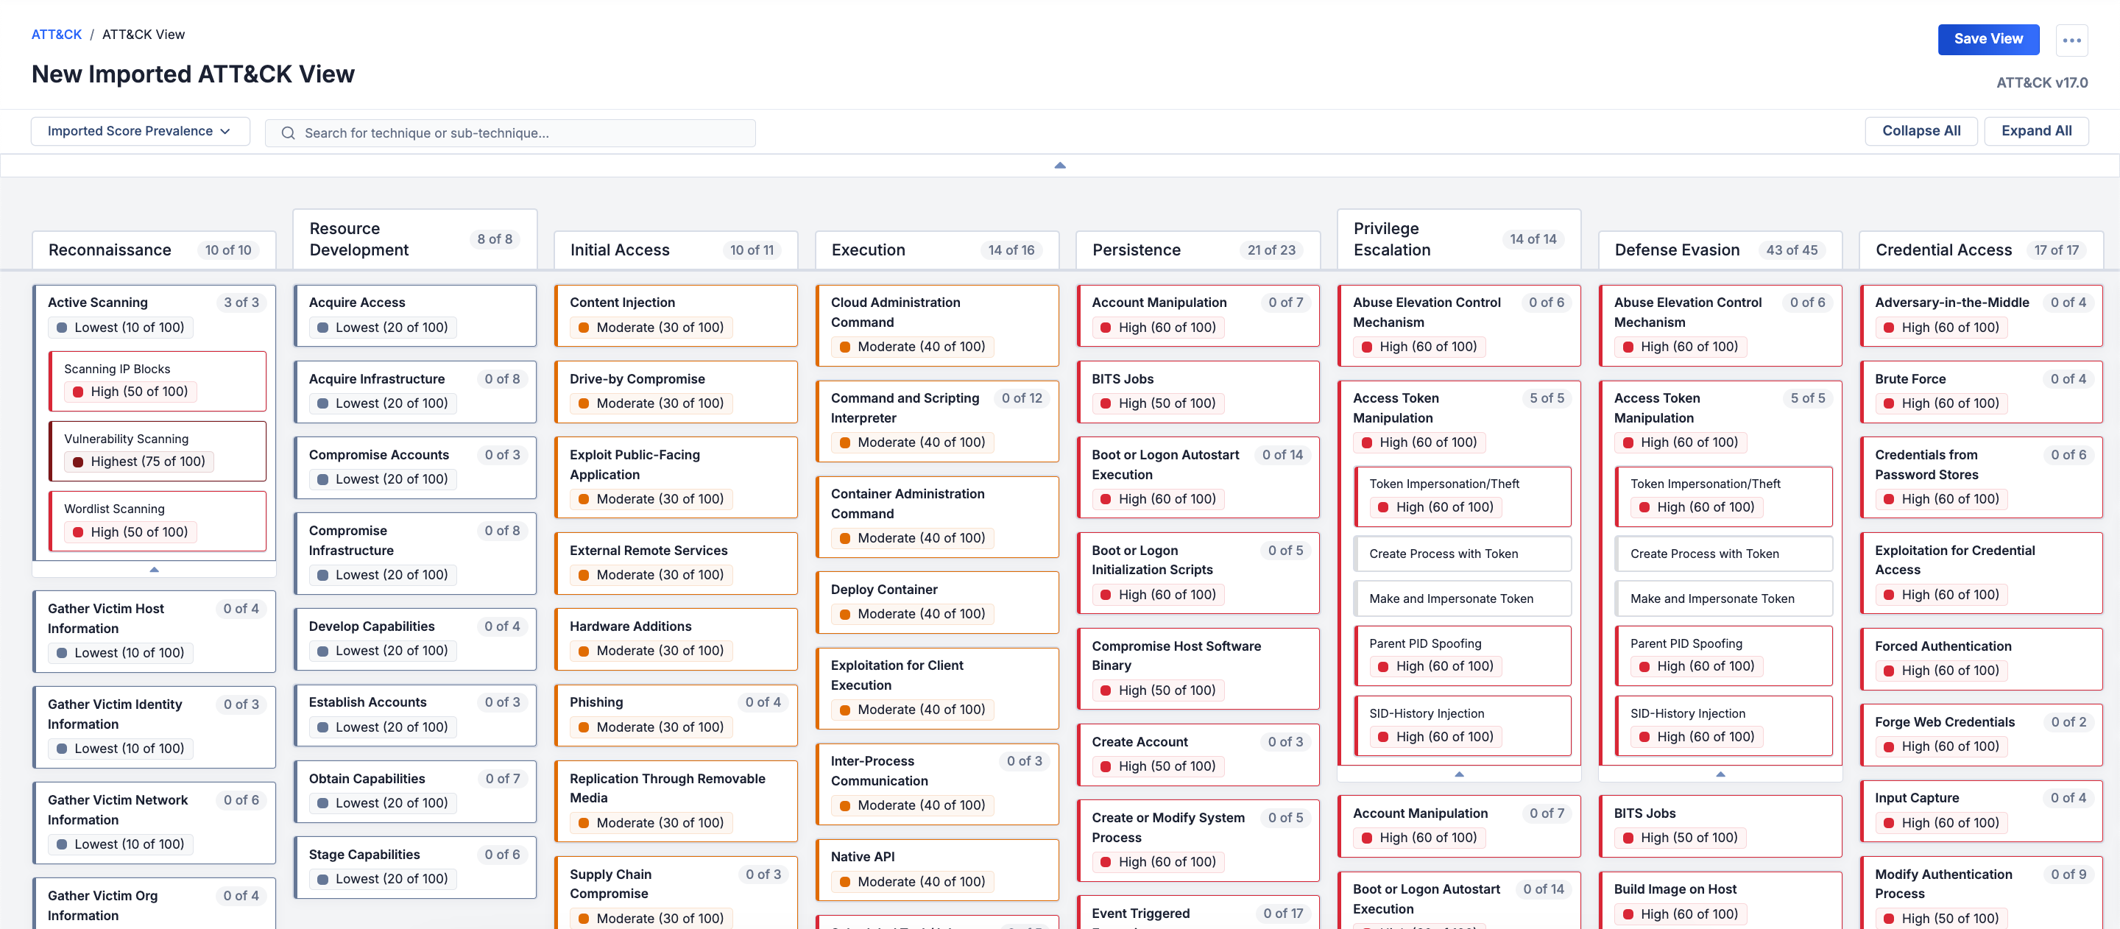
Task: Click the red dot on Vulnerability Scanning score
Action: pos(78,462)
